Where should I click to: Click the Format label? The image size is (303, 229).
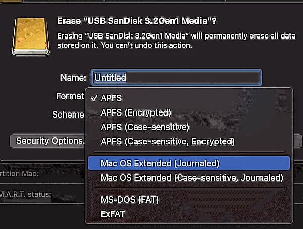[70, 96]
